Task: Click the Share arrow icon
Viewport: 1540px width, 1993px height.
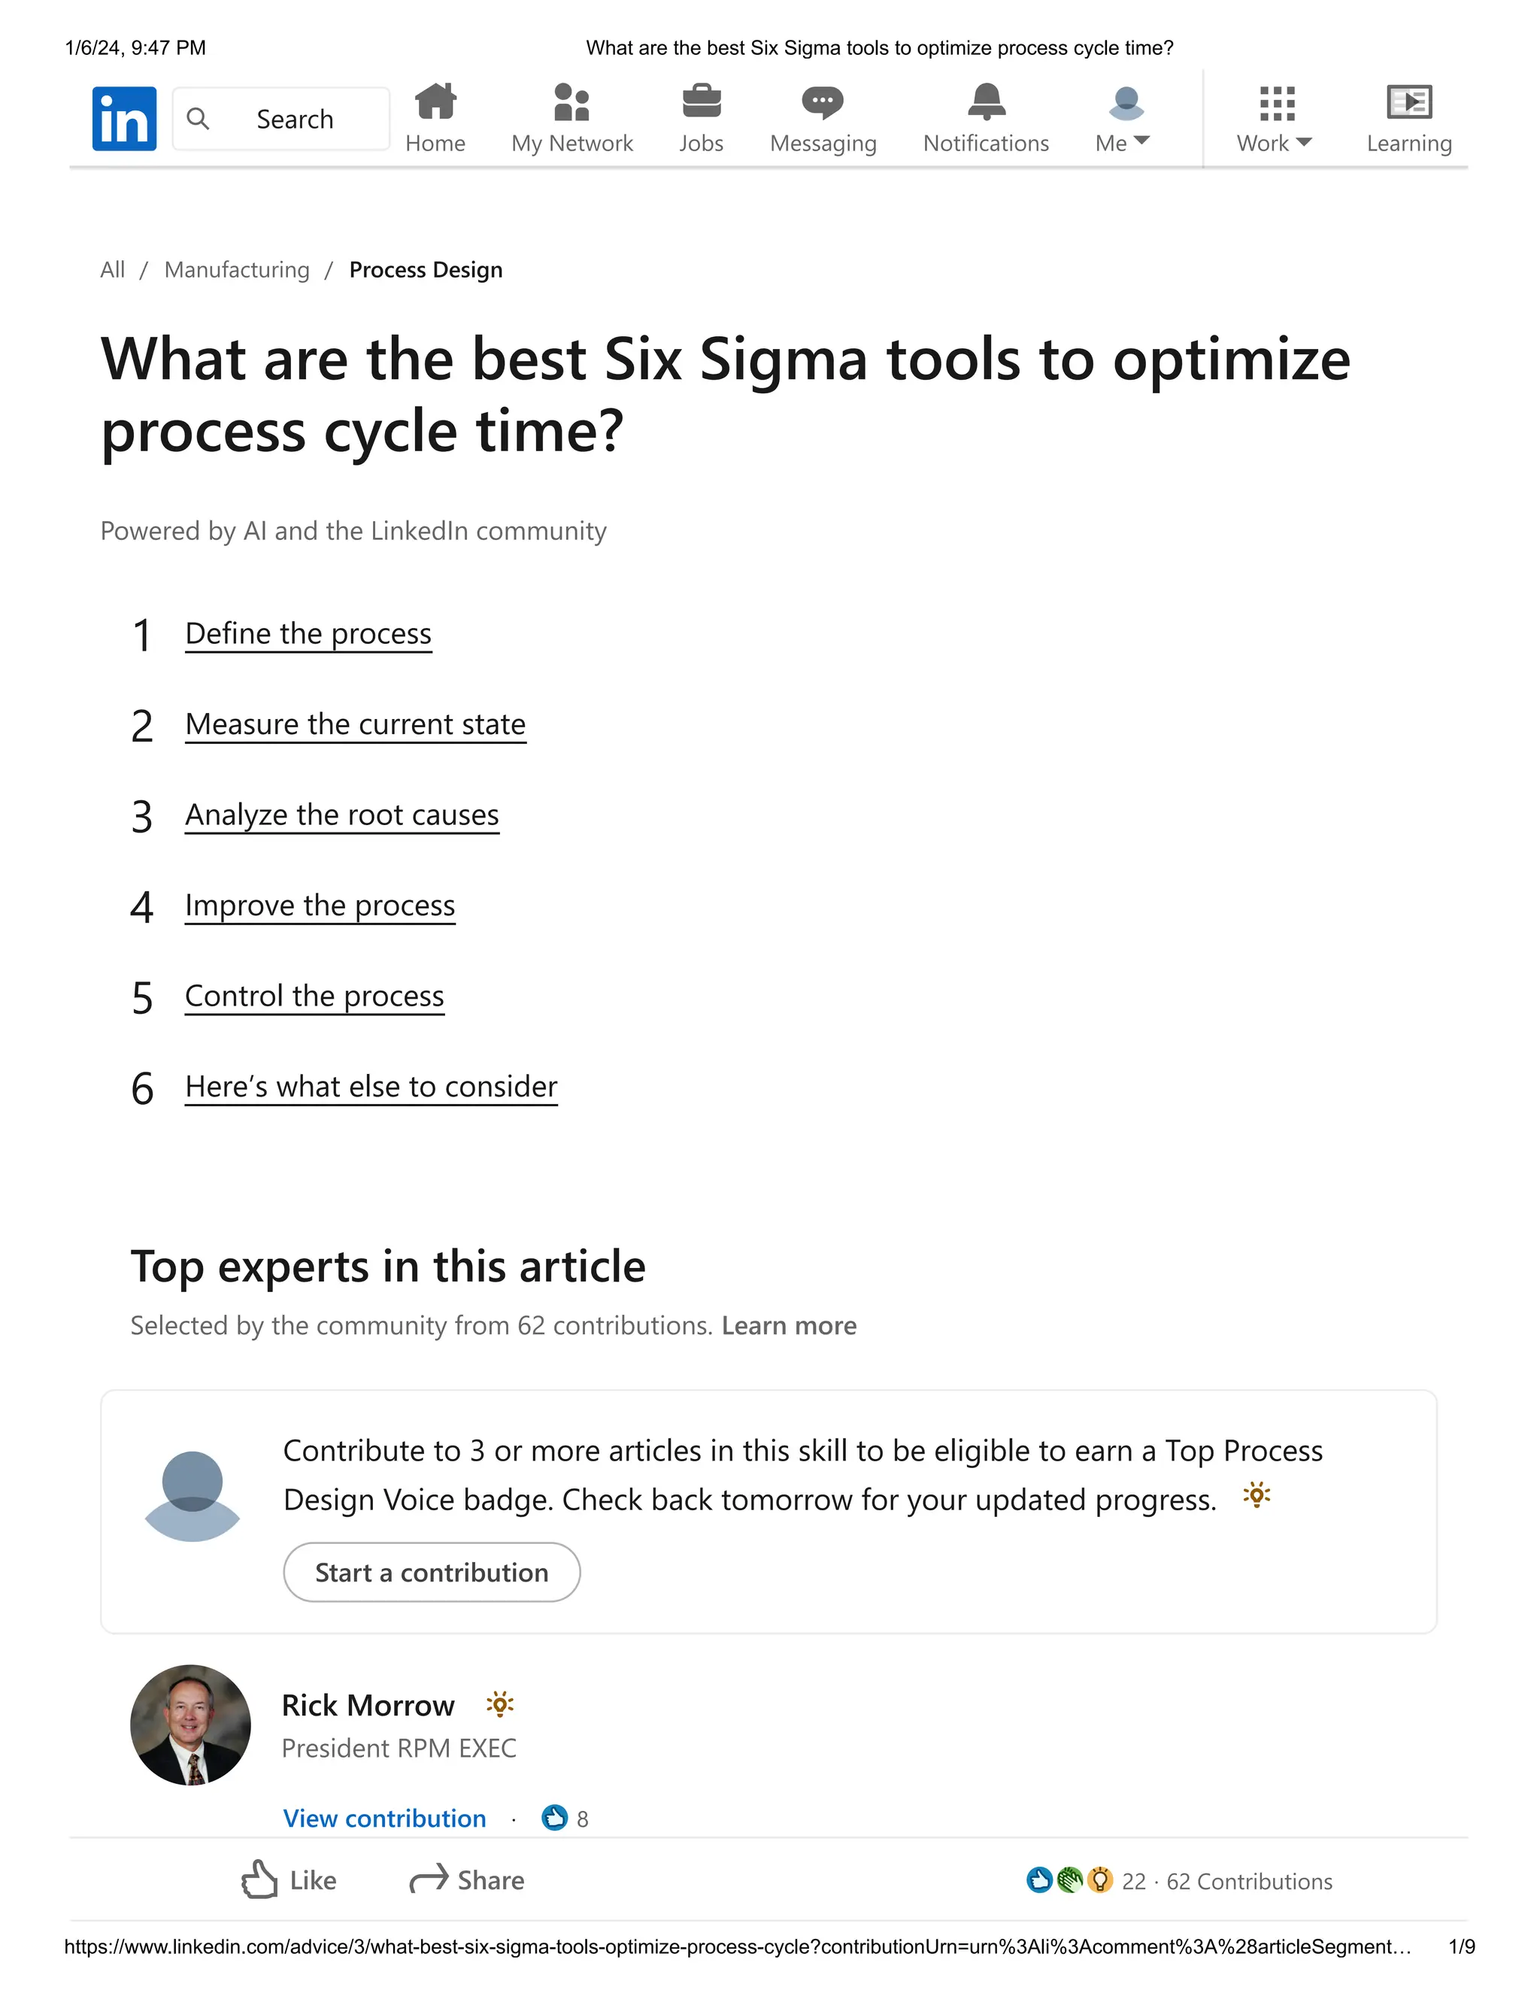Action: [429, 1879]
